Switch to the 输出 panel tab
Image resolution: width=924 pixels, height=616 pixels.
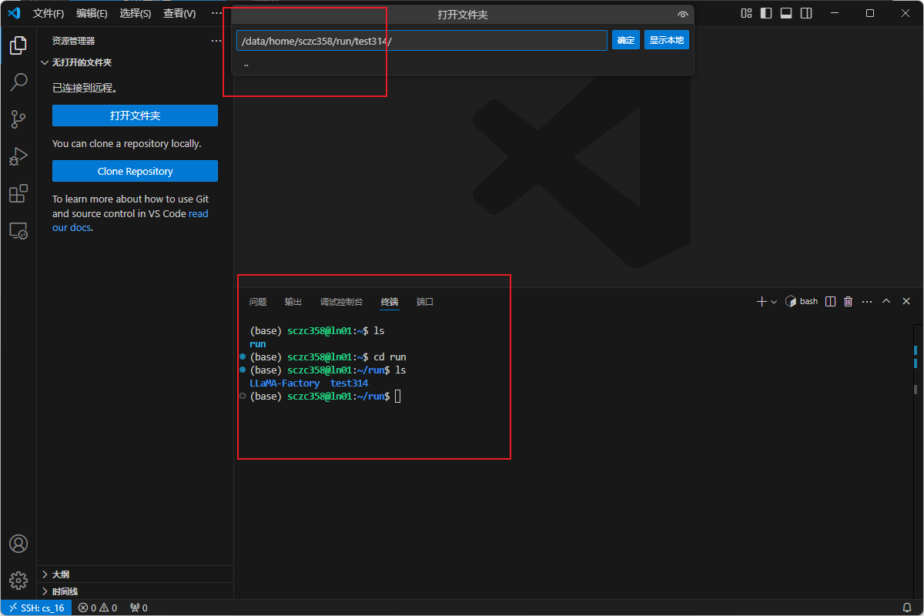[293, 302]
